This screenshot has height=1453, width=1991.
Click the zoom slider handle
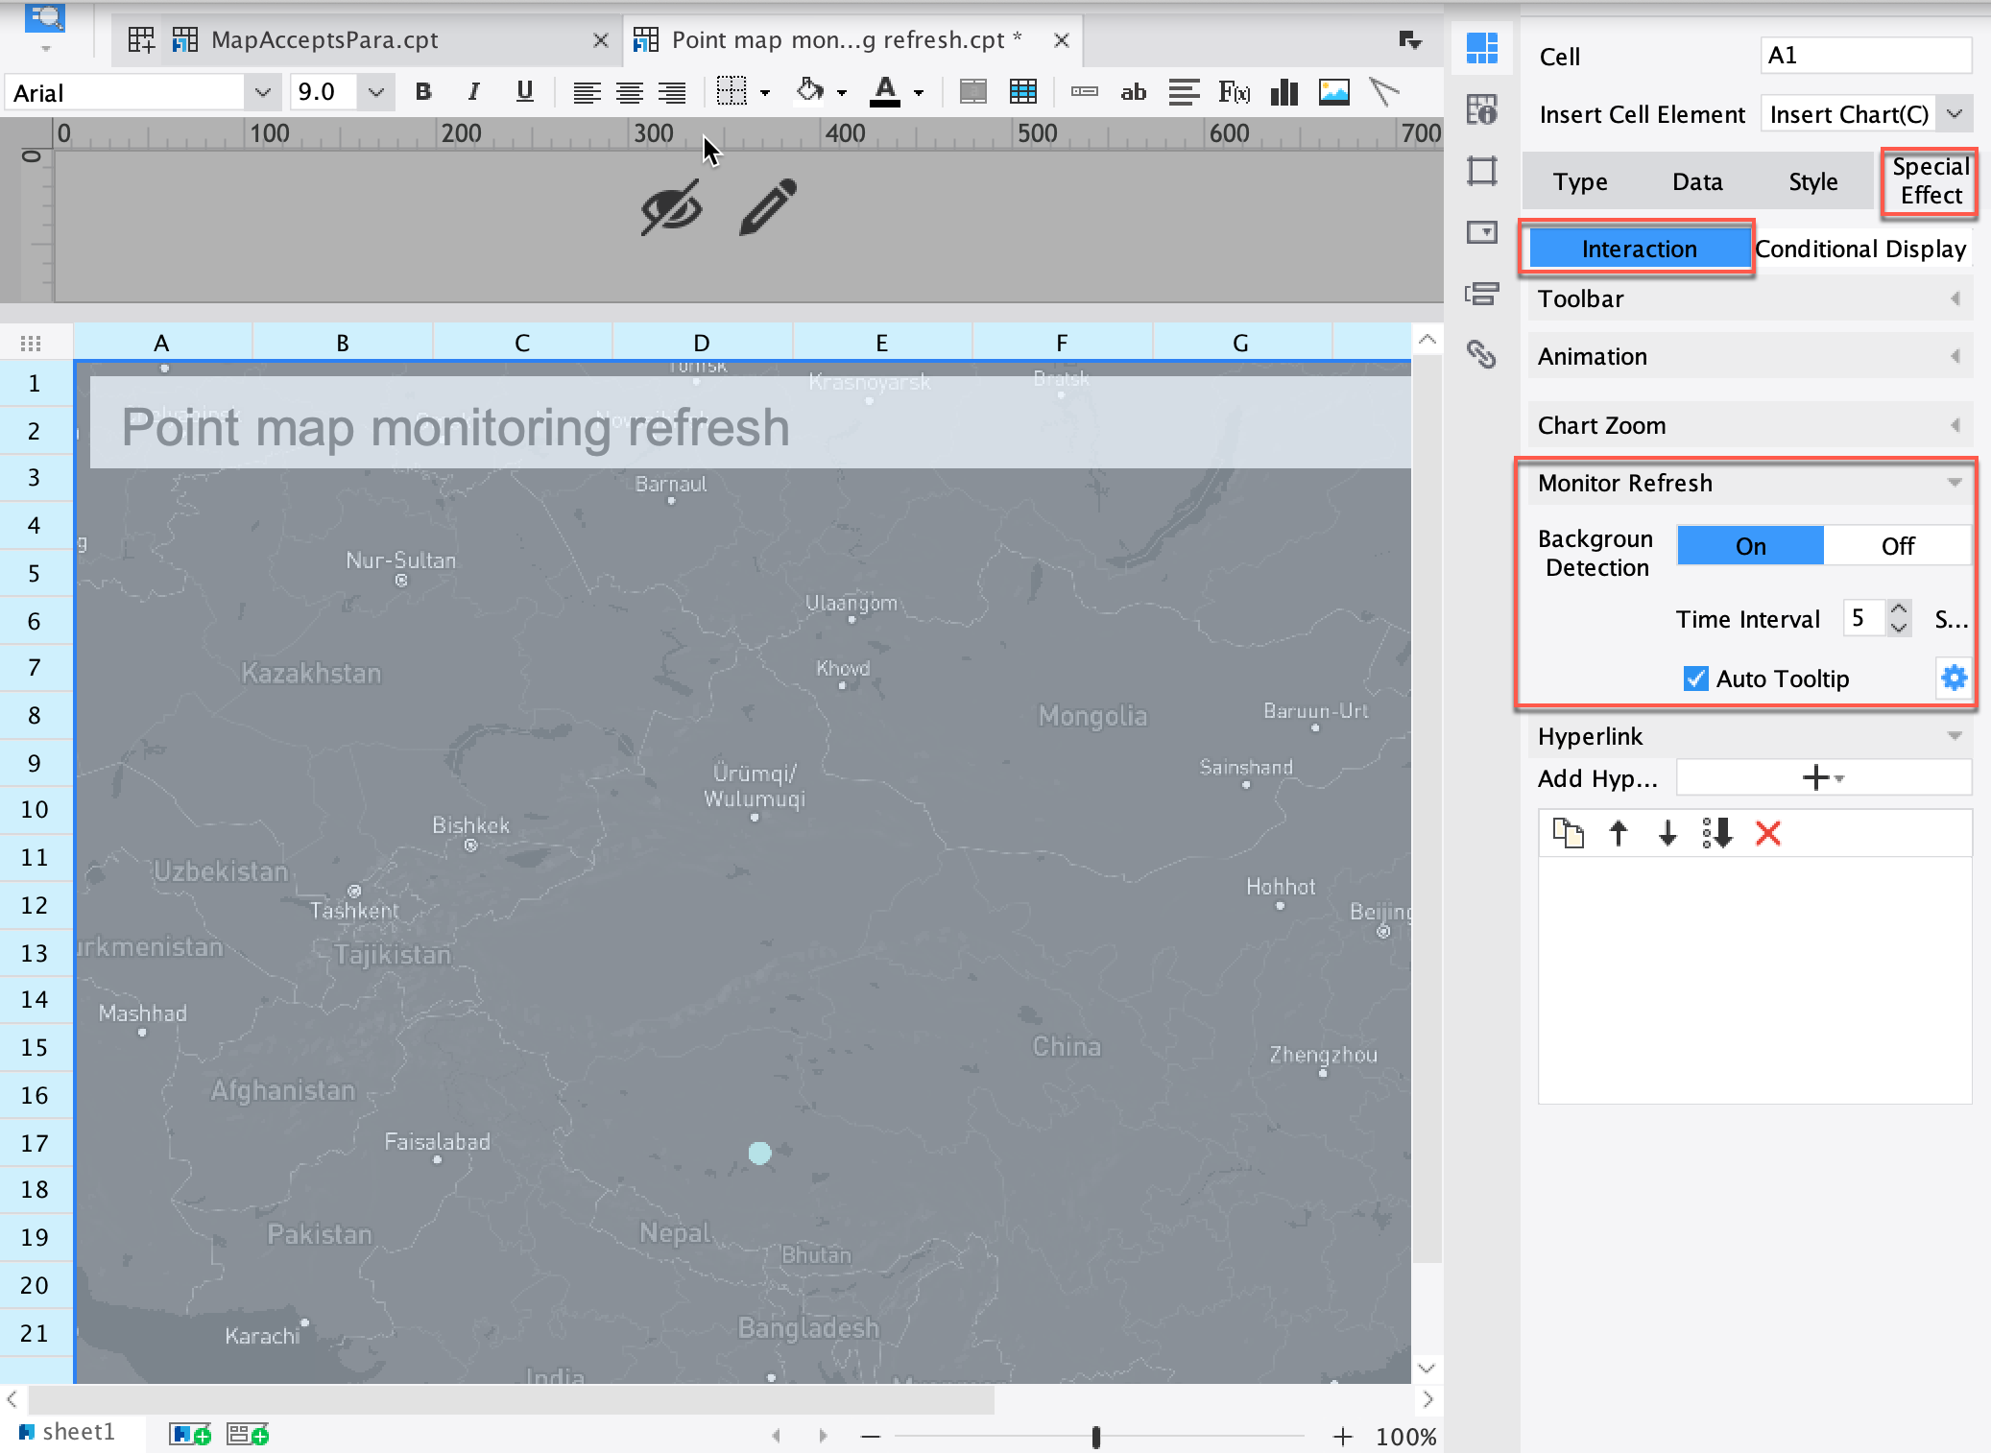[x=1095, y=1436]
